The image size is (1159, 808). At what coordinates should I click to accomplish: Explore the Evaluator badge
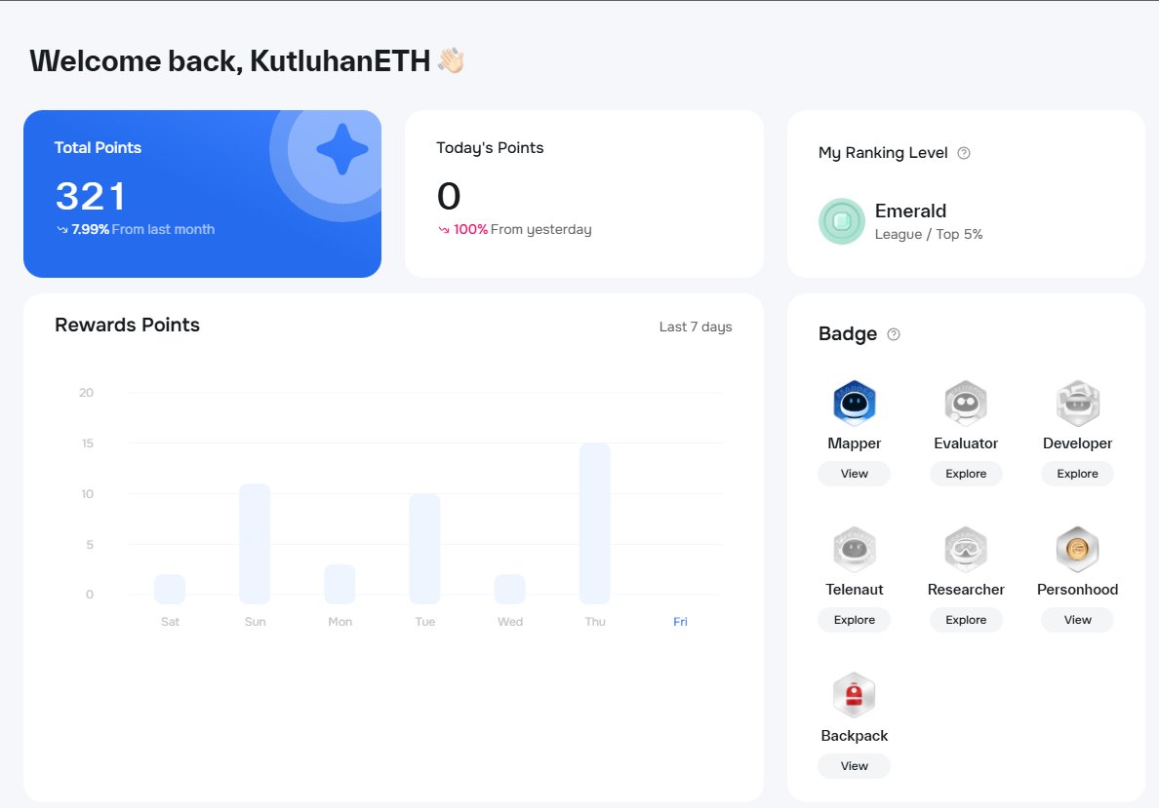966,474
